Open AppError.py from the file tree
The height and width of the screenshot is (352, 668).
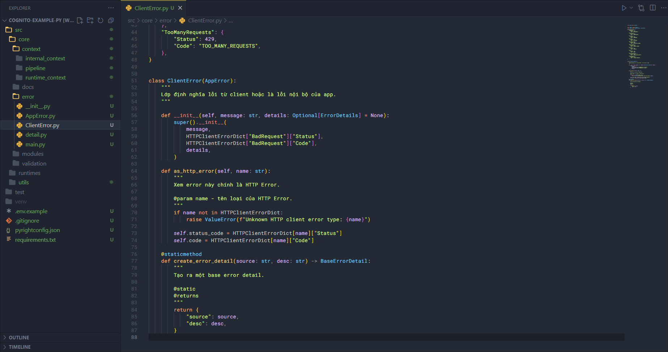[x=40, y=116]
